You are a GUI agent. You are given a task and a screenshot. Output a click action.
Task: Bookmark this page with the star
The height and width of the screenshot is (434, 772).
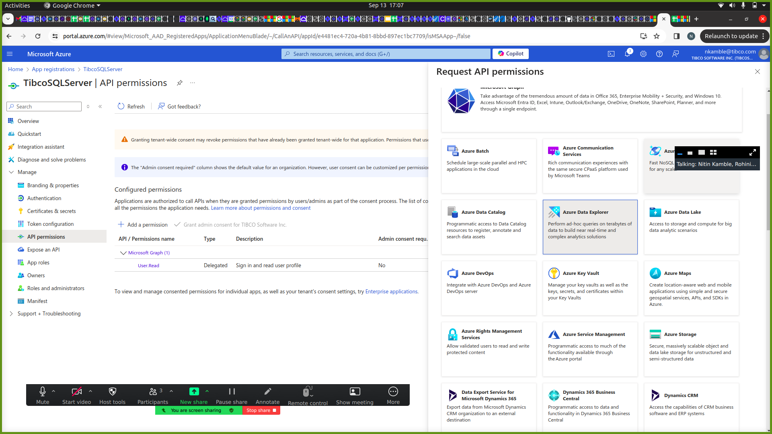[657, 36]
